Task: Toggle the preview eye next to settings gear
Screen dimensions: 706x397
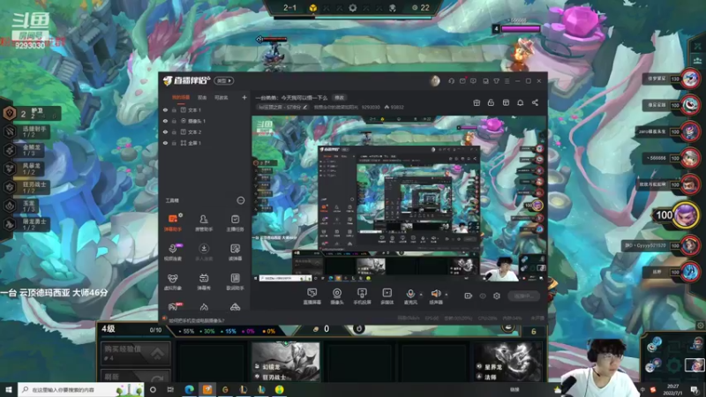Action: click(483, 296)
